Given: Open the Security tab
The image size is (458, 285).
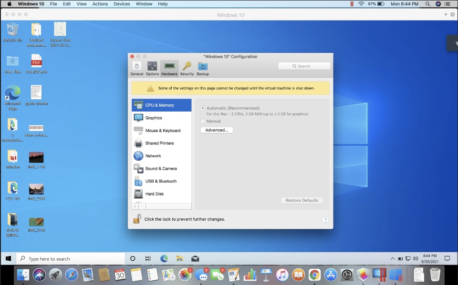Looking at the screenshot, I should pyautogui.click(x=187, y=69).
